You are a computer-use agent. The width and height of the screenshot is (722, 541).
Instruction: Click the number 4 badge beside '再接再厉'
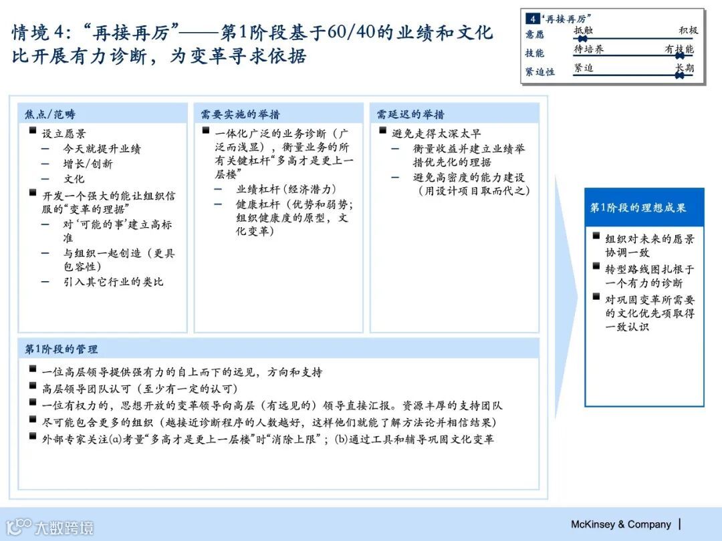point(532,19)
